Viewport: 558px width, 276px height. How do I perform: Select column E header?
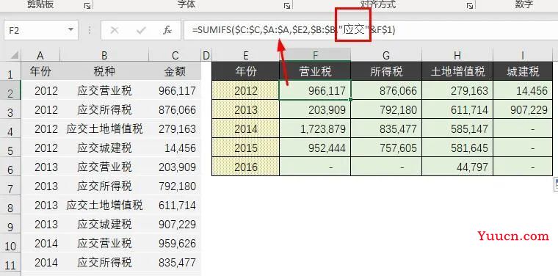245,55
